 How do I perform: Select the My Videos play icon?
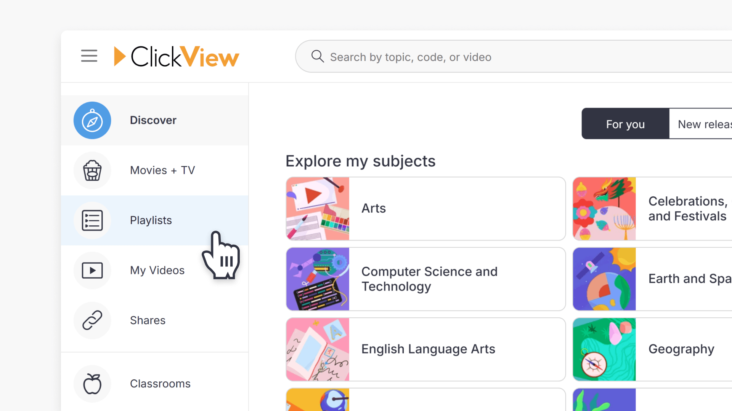click(x=92, y=271)
